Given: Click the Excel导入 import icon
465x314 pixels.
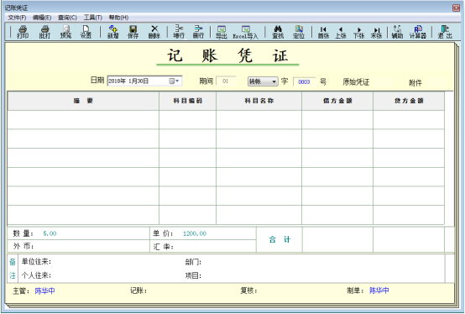Looking at the screenshot, I should 246,32.
